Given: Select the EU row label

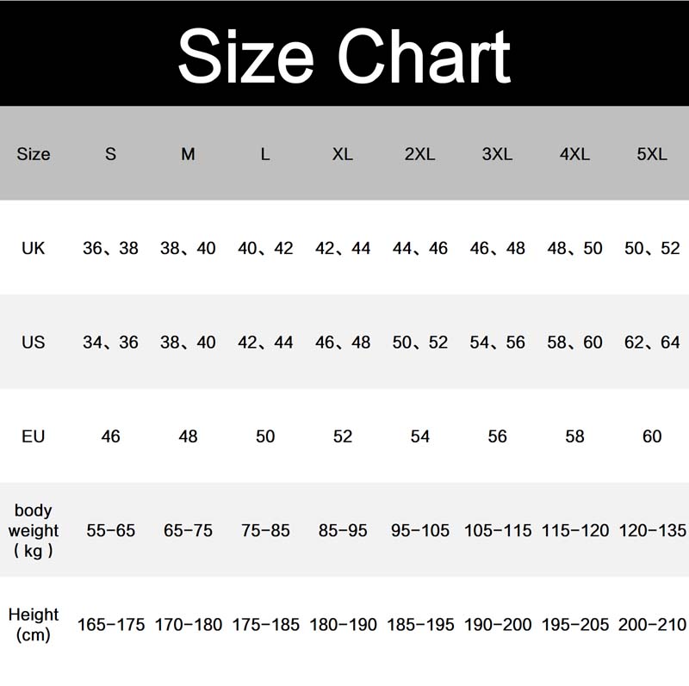Looking at the screenshot, I should pyautogui.click(x=33, y=436).
